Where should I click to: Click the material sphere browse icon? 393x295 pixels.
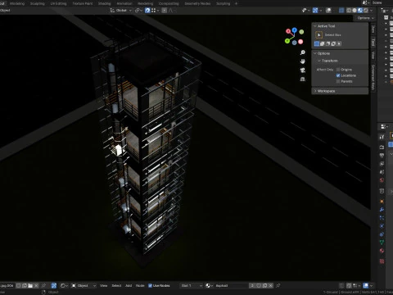pos(209,285)
